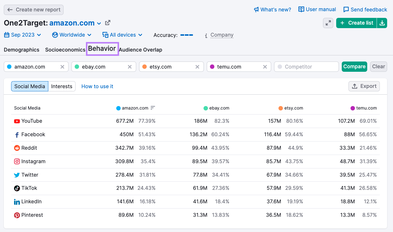Click the Pinterest icon in the table
Screen dimensions: 393x232
coord(17,215)
